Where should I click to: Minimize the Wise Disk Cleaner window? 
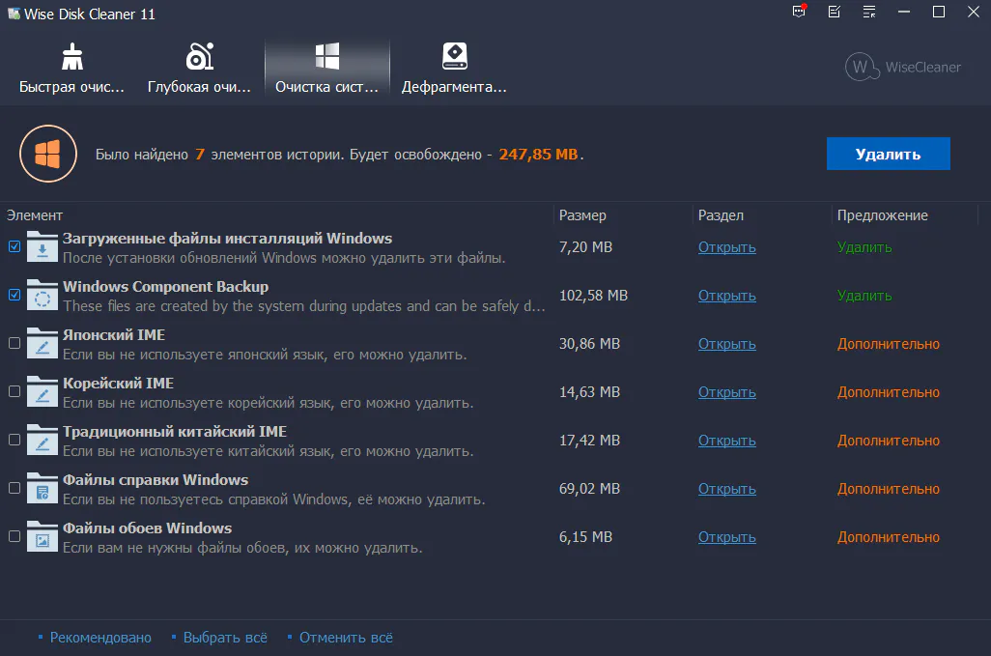pyautogui.click(x=904, y=12)
